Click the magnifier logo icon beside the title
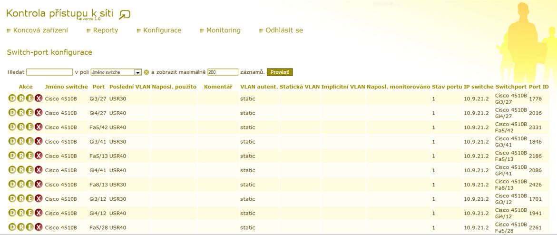The image size is (557, 235). (x=125, y=15)
